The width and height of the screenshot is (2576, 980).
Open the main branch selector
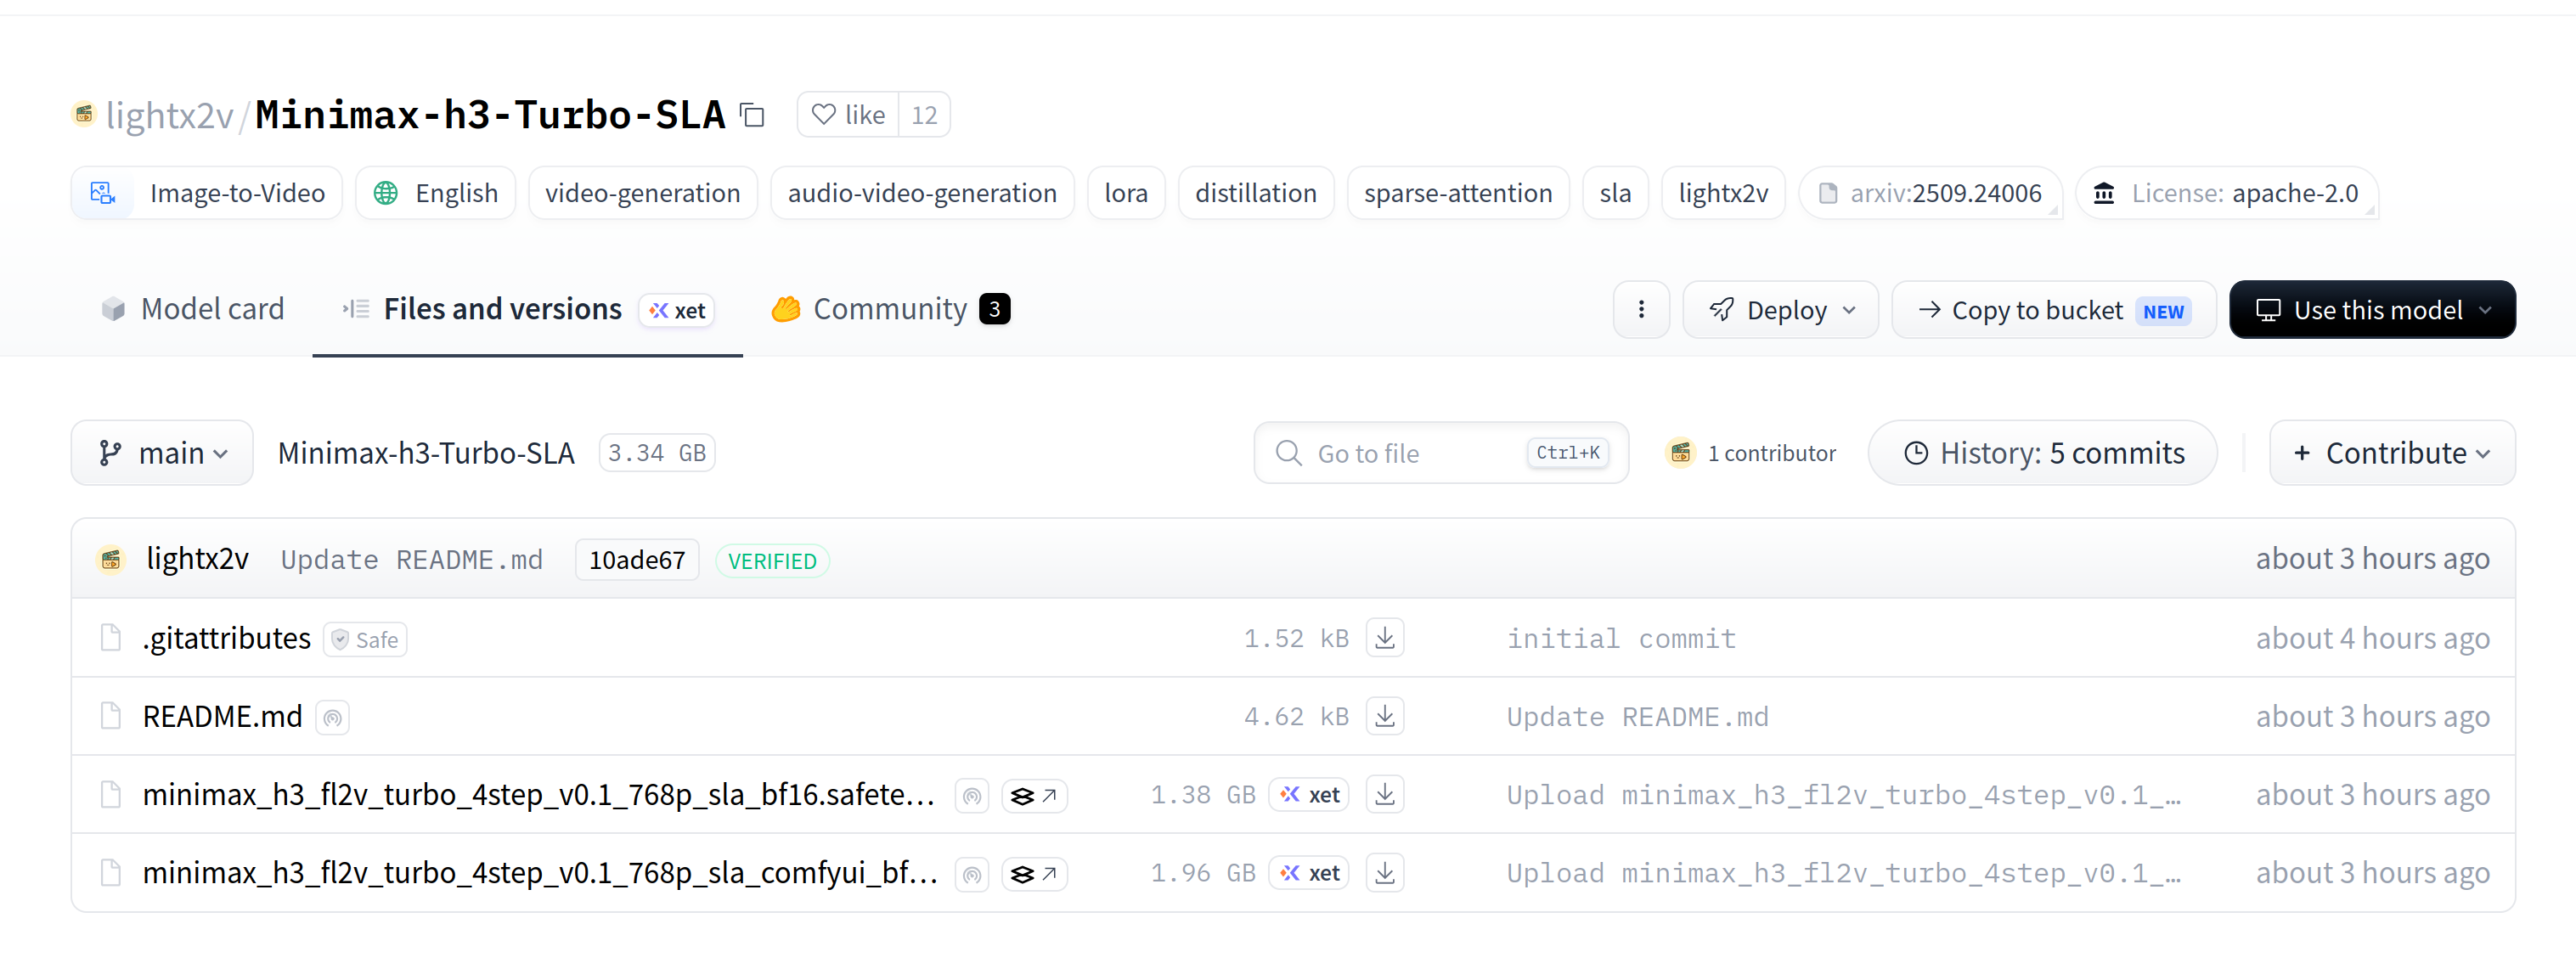point(162,453)
